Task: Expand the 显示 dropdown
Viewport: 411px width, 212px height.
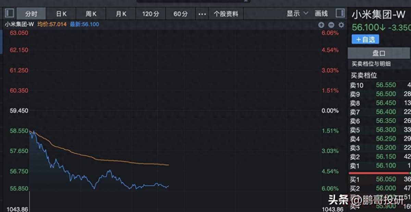Action: (x=297, y=14)
